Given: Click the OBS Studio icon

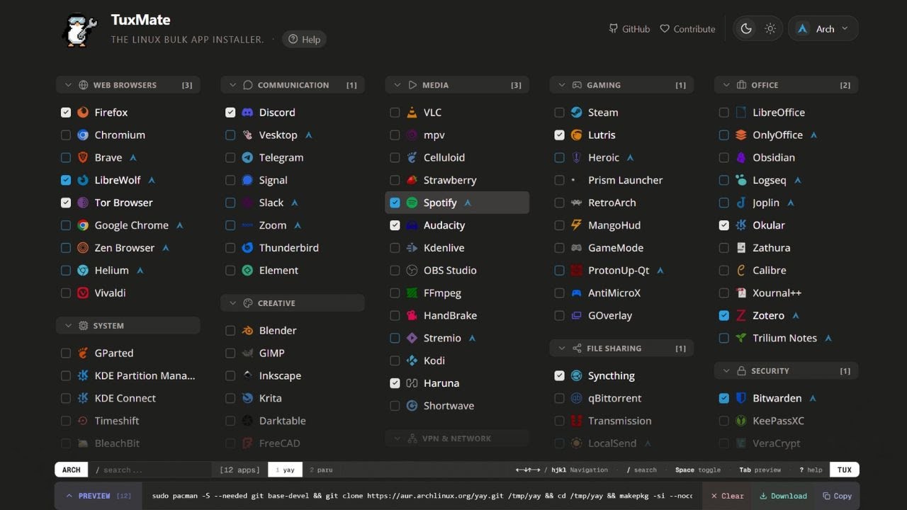Looking at the screenshot, I should point(412,271).
